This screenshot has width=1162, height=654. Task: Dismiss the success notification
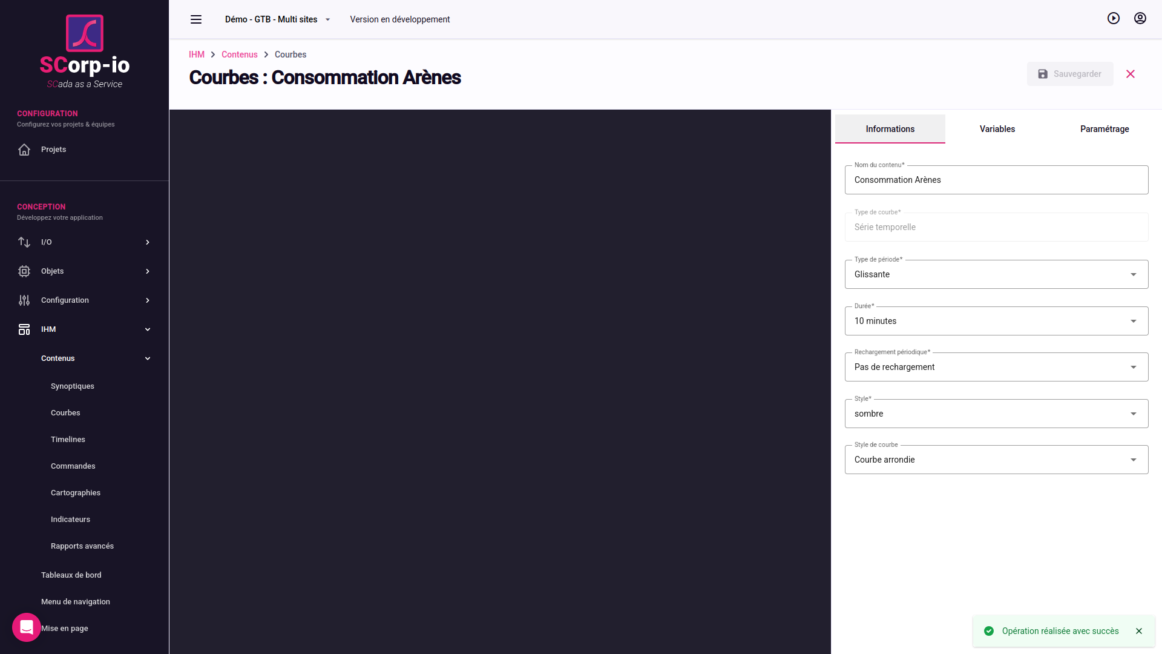coord(1139,631)
